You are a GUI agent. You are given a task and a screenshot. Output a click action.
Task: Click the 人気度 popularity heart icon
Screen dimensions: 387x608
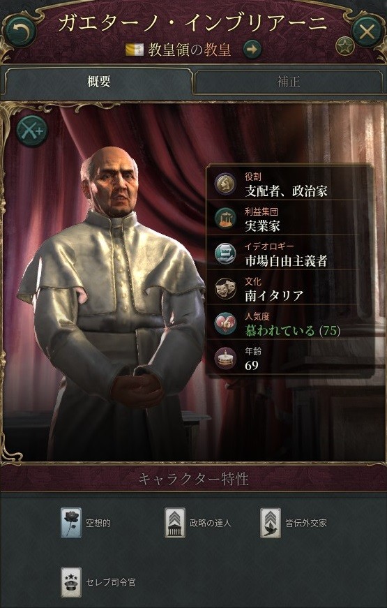[225, 323]
